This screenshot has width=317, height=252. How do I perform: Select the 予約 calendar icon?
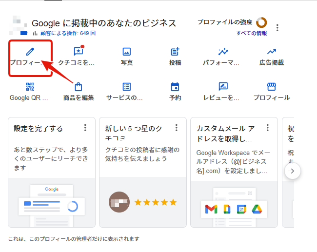click(175, 87)
